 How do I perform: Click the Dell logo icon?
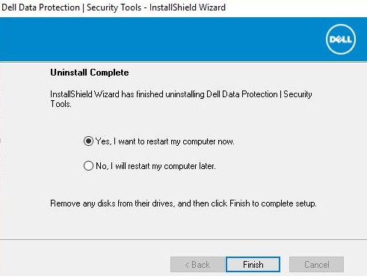pyautogui.click(x=341, y=40)
